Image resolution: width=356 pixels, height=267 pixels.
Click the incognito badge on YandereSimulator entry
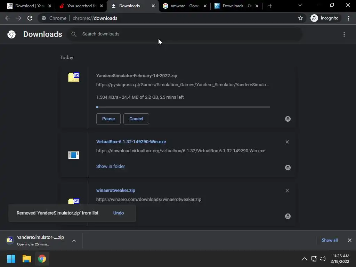pyautogui.click(x=288, y=119)
